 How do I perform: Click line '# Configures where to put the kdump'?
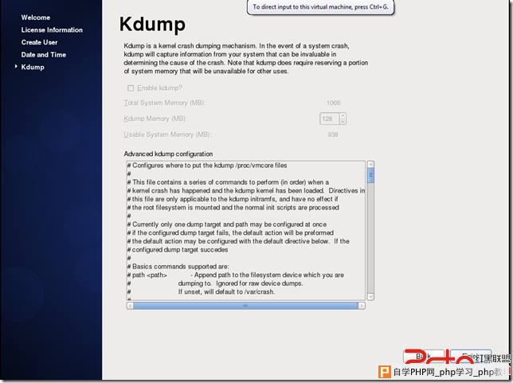coord(207,166)
